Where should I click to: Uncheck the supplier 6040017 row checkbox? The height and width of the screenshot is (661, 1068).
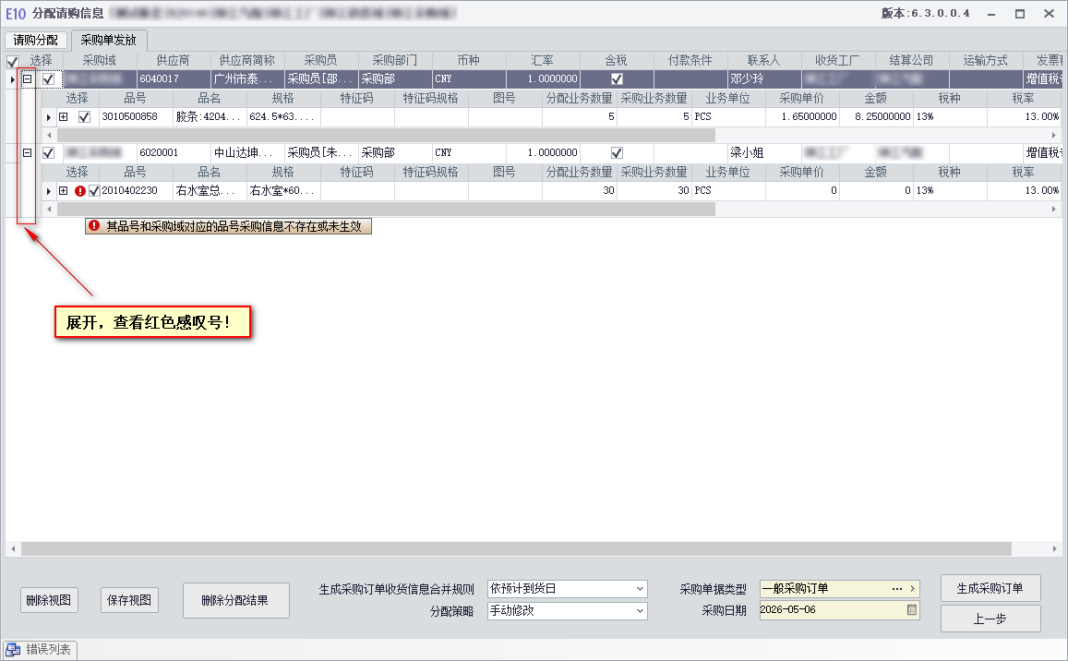(48, 79)
